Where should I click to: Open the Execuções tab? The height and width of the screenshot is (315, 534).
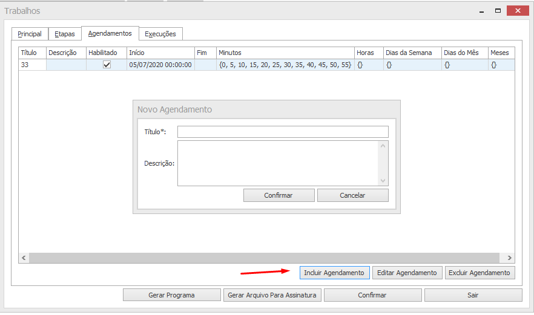point(160,34)
